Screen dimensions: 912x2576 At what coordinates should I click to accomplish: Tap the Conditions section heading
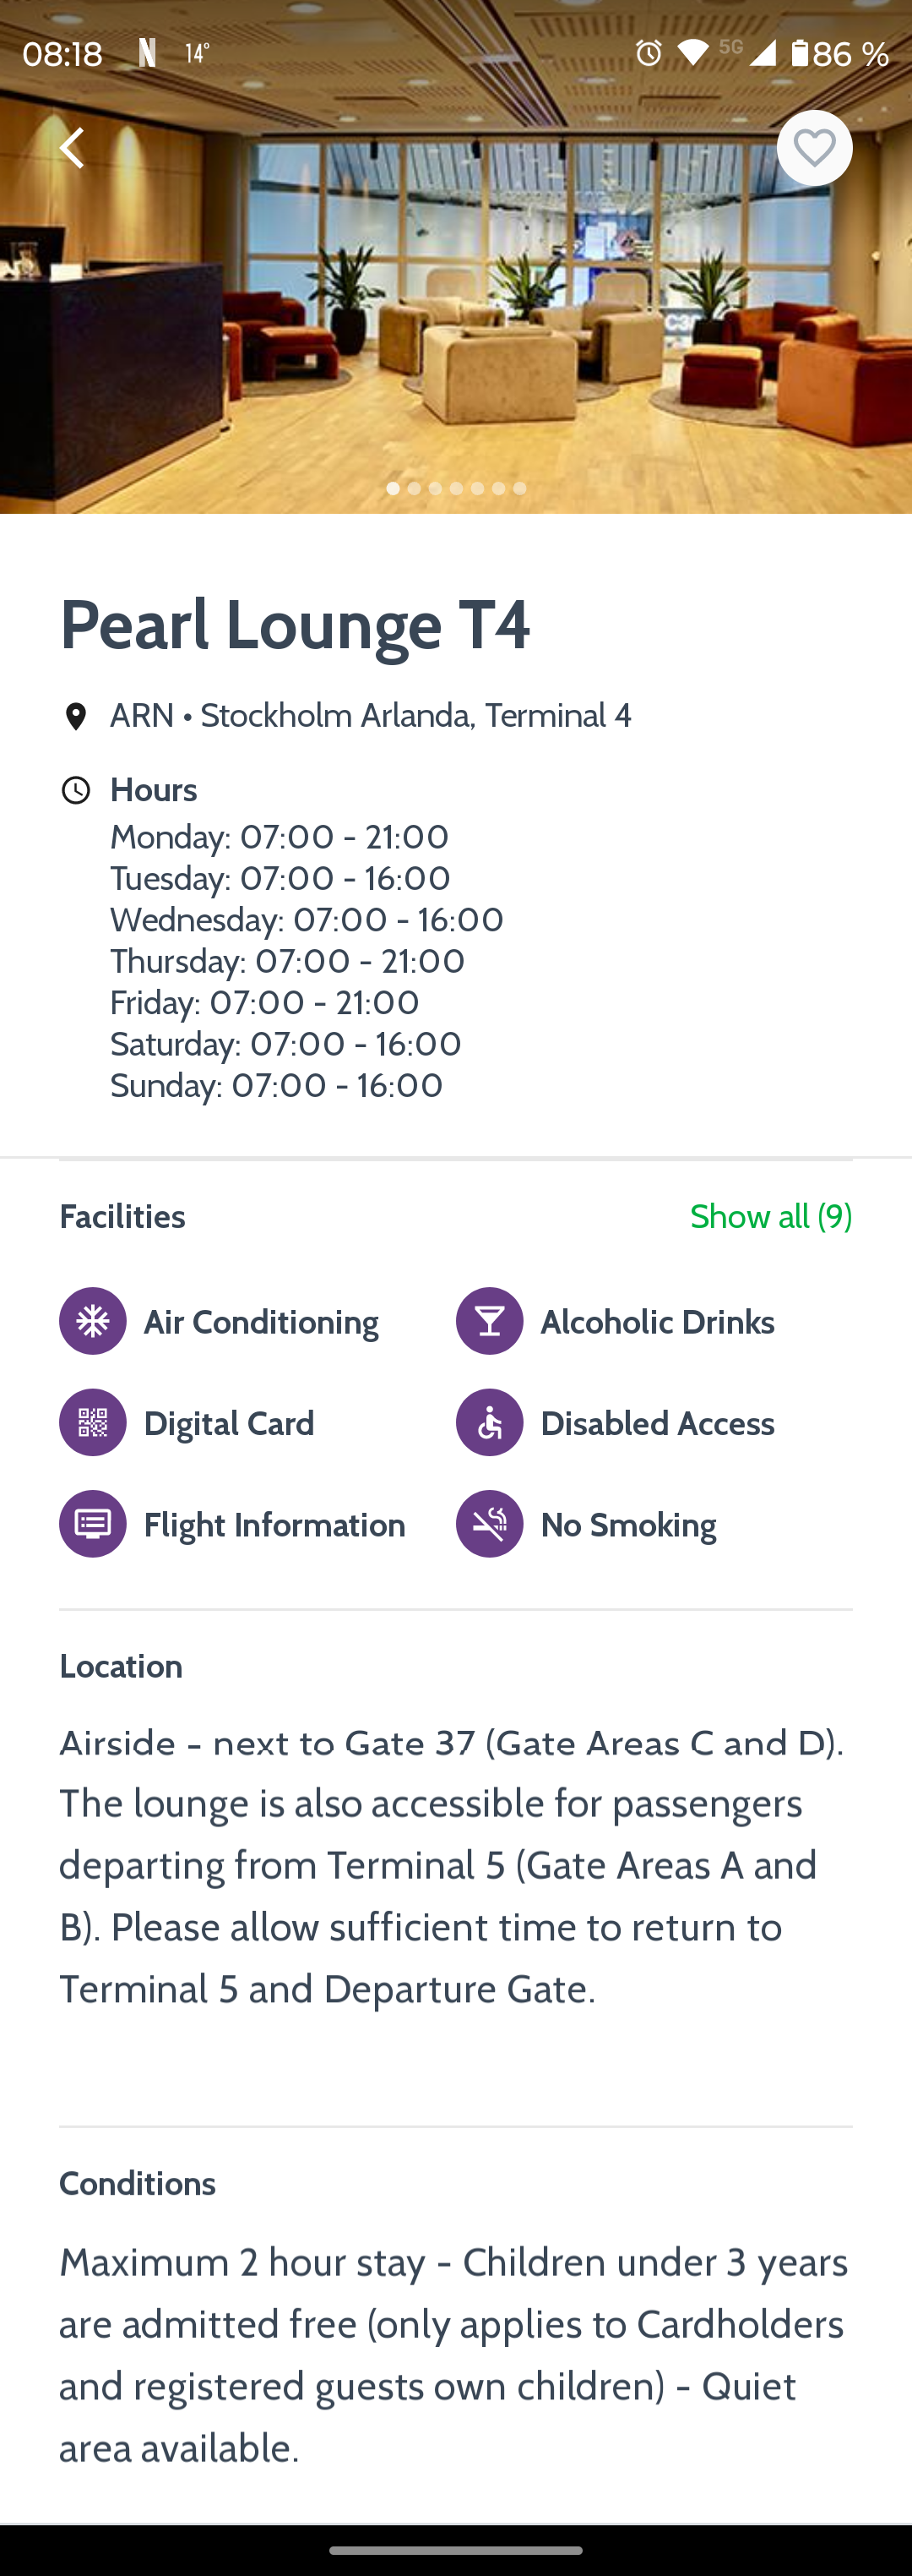tap(137, 2183)
